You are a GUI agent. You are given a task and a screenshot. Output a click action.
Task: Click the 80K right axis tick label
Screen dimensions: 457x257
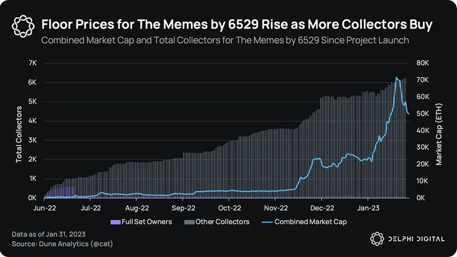pyautogui.click(x=423, y=63)
